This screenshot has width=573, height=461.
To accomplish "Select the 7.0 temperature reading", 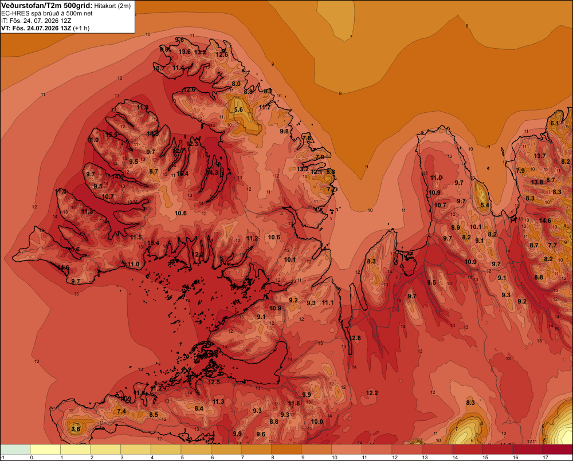I will point(320,157).
